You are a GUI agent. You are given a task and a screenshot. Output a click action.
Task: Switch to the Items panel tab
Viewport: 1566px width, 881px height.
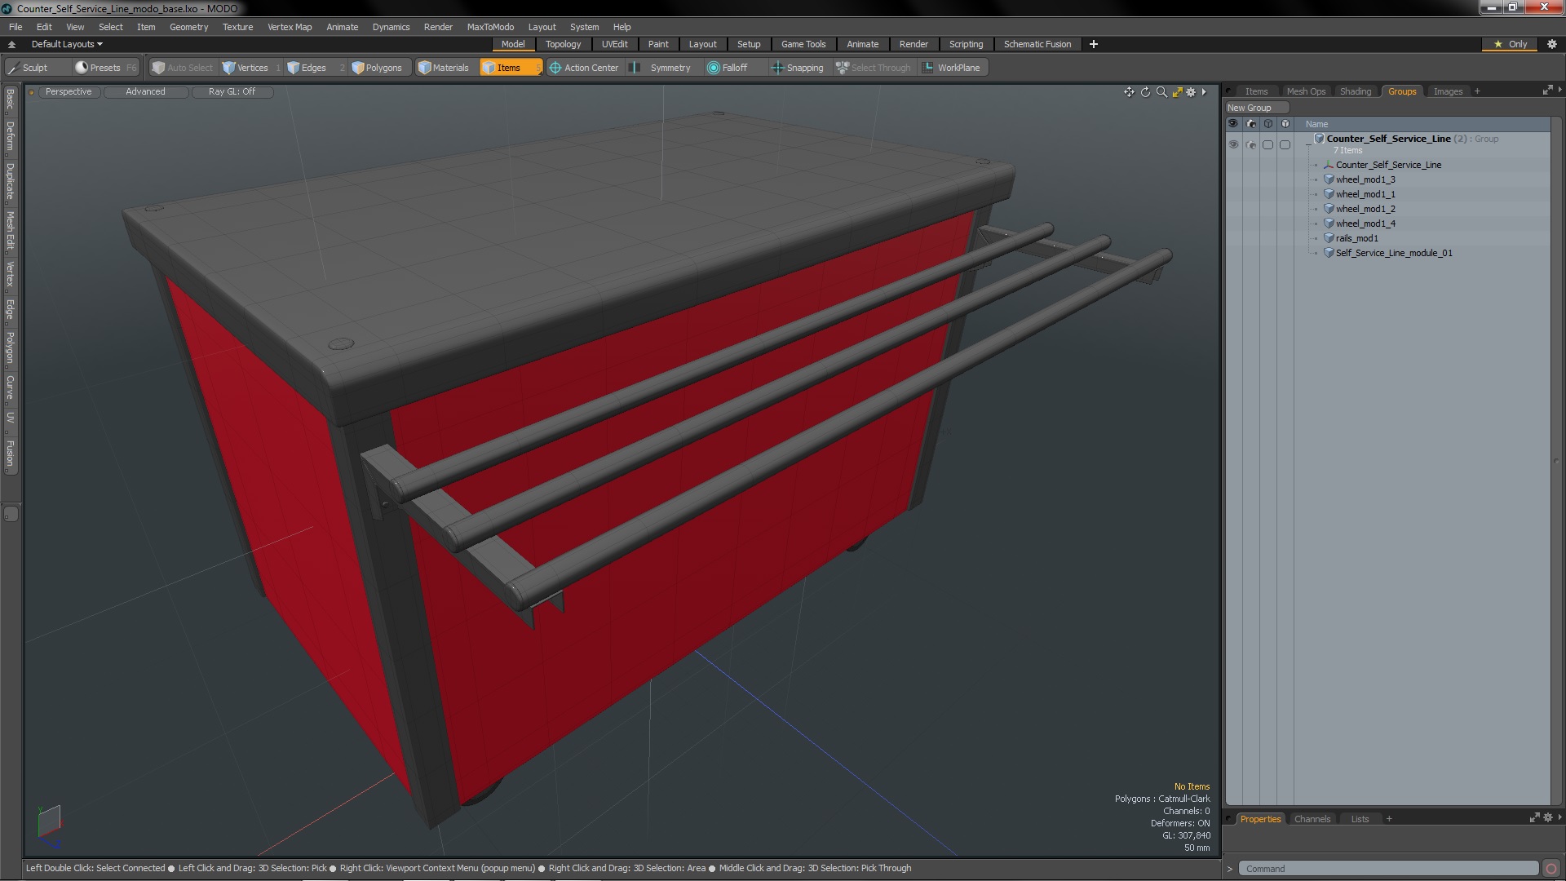pos(1256,91)
